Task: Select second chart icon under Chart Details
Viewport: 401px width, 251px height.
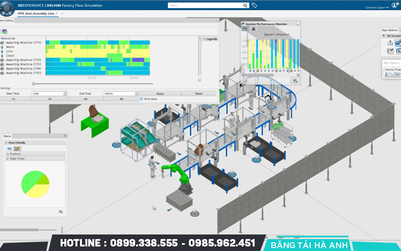Action: click(17, 149)
